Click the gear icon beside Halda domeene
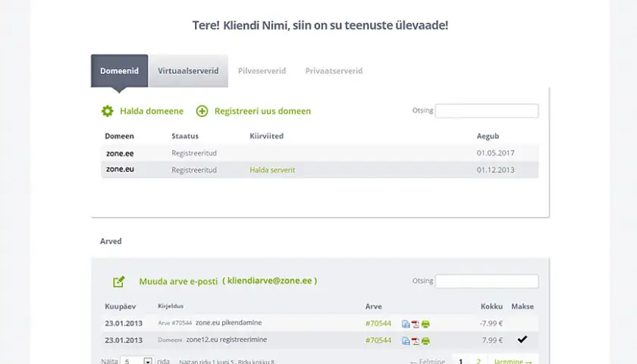 107,111
